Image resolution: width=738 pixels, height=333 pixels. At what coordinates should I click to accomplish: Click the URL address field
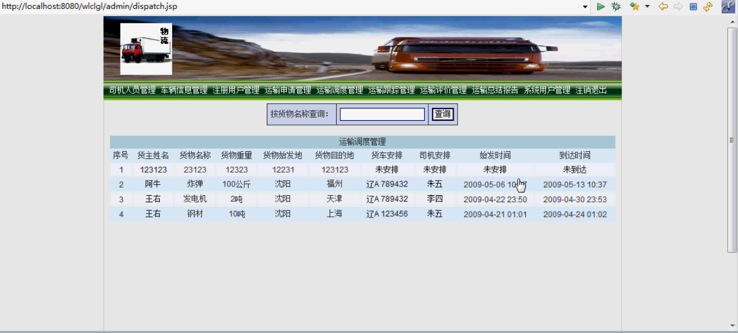291,6
